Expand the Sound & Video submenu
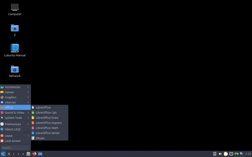This screenshot has width=252, height=157. pos(15,113)
